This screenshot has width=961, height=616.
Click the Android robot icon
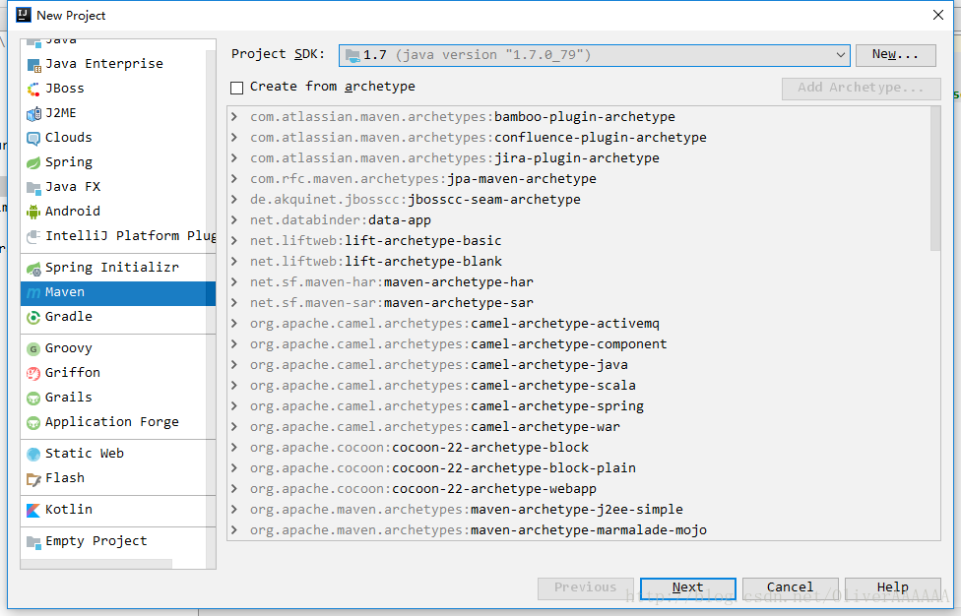33,212
